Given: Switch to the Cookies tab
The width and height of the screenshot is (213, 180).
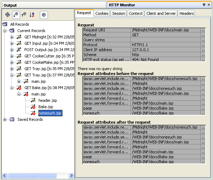Looking at the screenshot, I should click(102, 13).
